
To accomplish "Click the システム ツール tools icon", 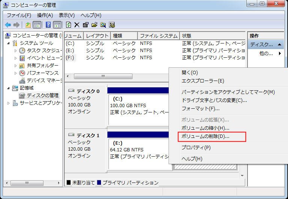I will coord(15,43).
